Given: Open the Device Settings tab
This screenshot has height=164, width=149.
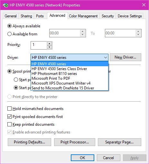Looking at the screenshot, I should click(x=130, y=16).
